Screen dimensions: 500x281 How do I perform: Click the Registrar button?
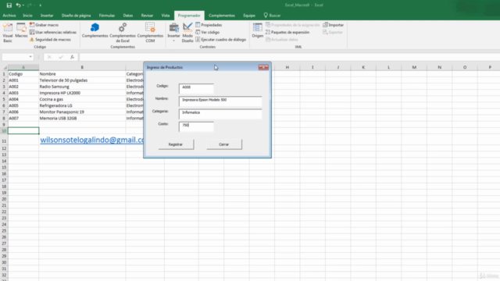click(176, 144)
